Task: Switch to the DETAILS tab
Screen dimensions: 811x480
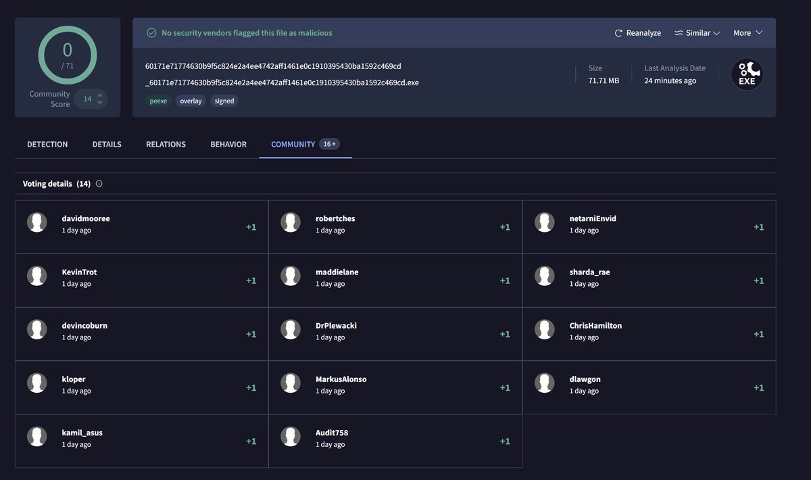Action: (x=107, y=144)
